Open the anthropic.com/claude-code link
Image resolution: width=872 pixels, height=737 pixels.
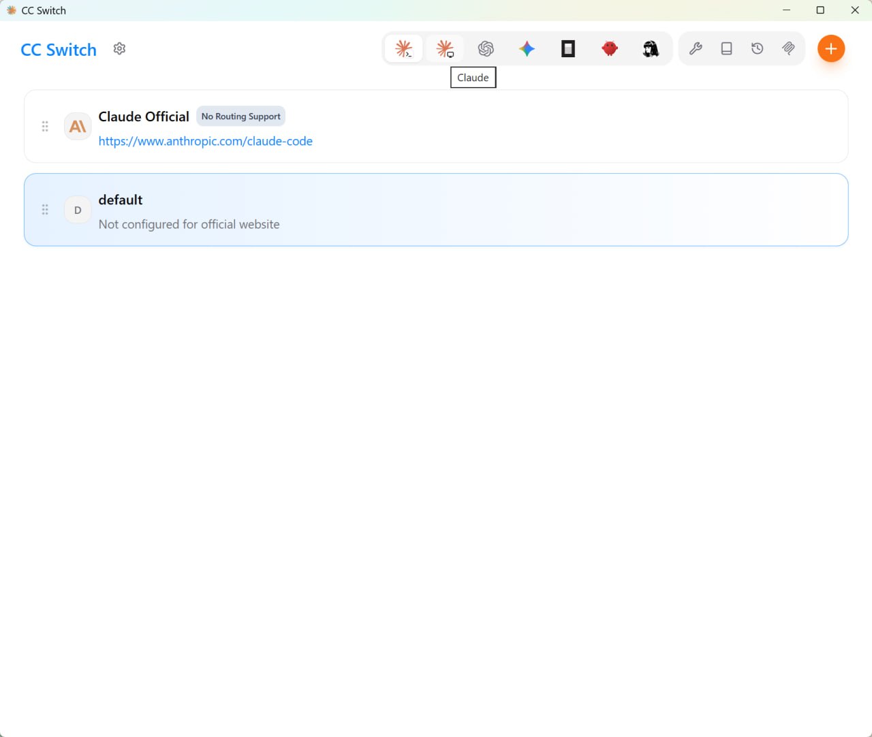coord(205,141)
